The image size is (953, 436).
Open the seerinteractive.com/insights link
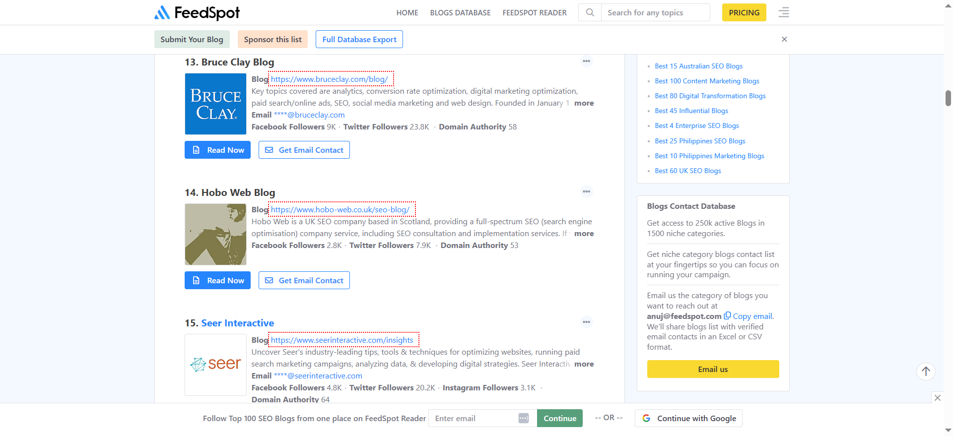(342, 340)
